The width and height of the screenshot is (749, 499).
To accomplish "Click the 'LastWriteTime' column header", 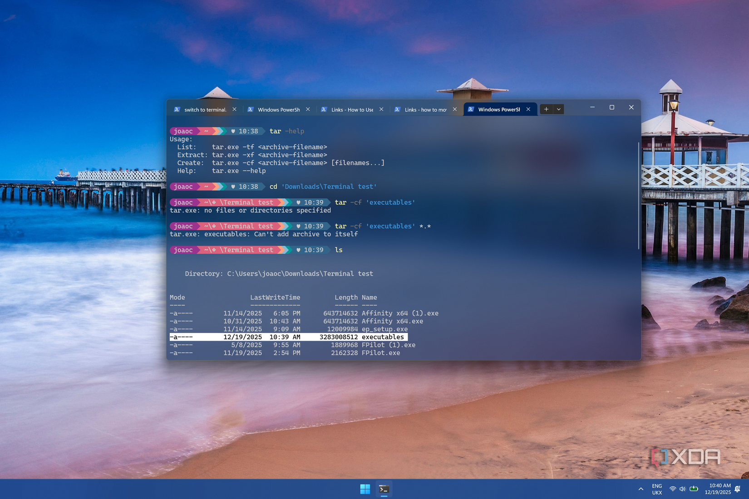I will coord(275,298).
